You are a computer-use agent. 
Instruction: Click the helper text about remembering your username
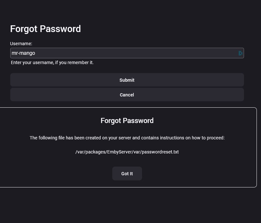click(x=52, y=62)
